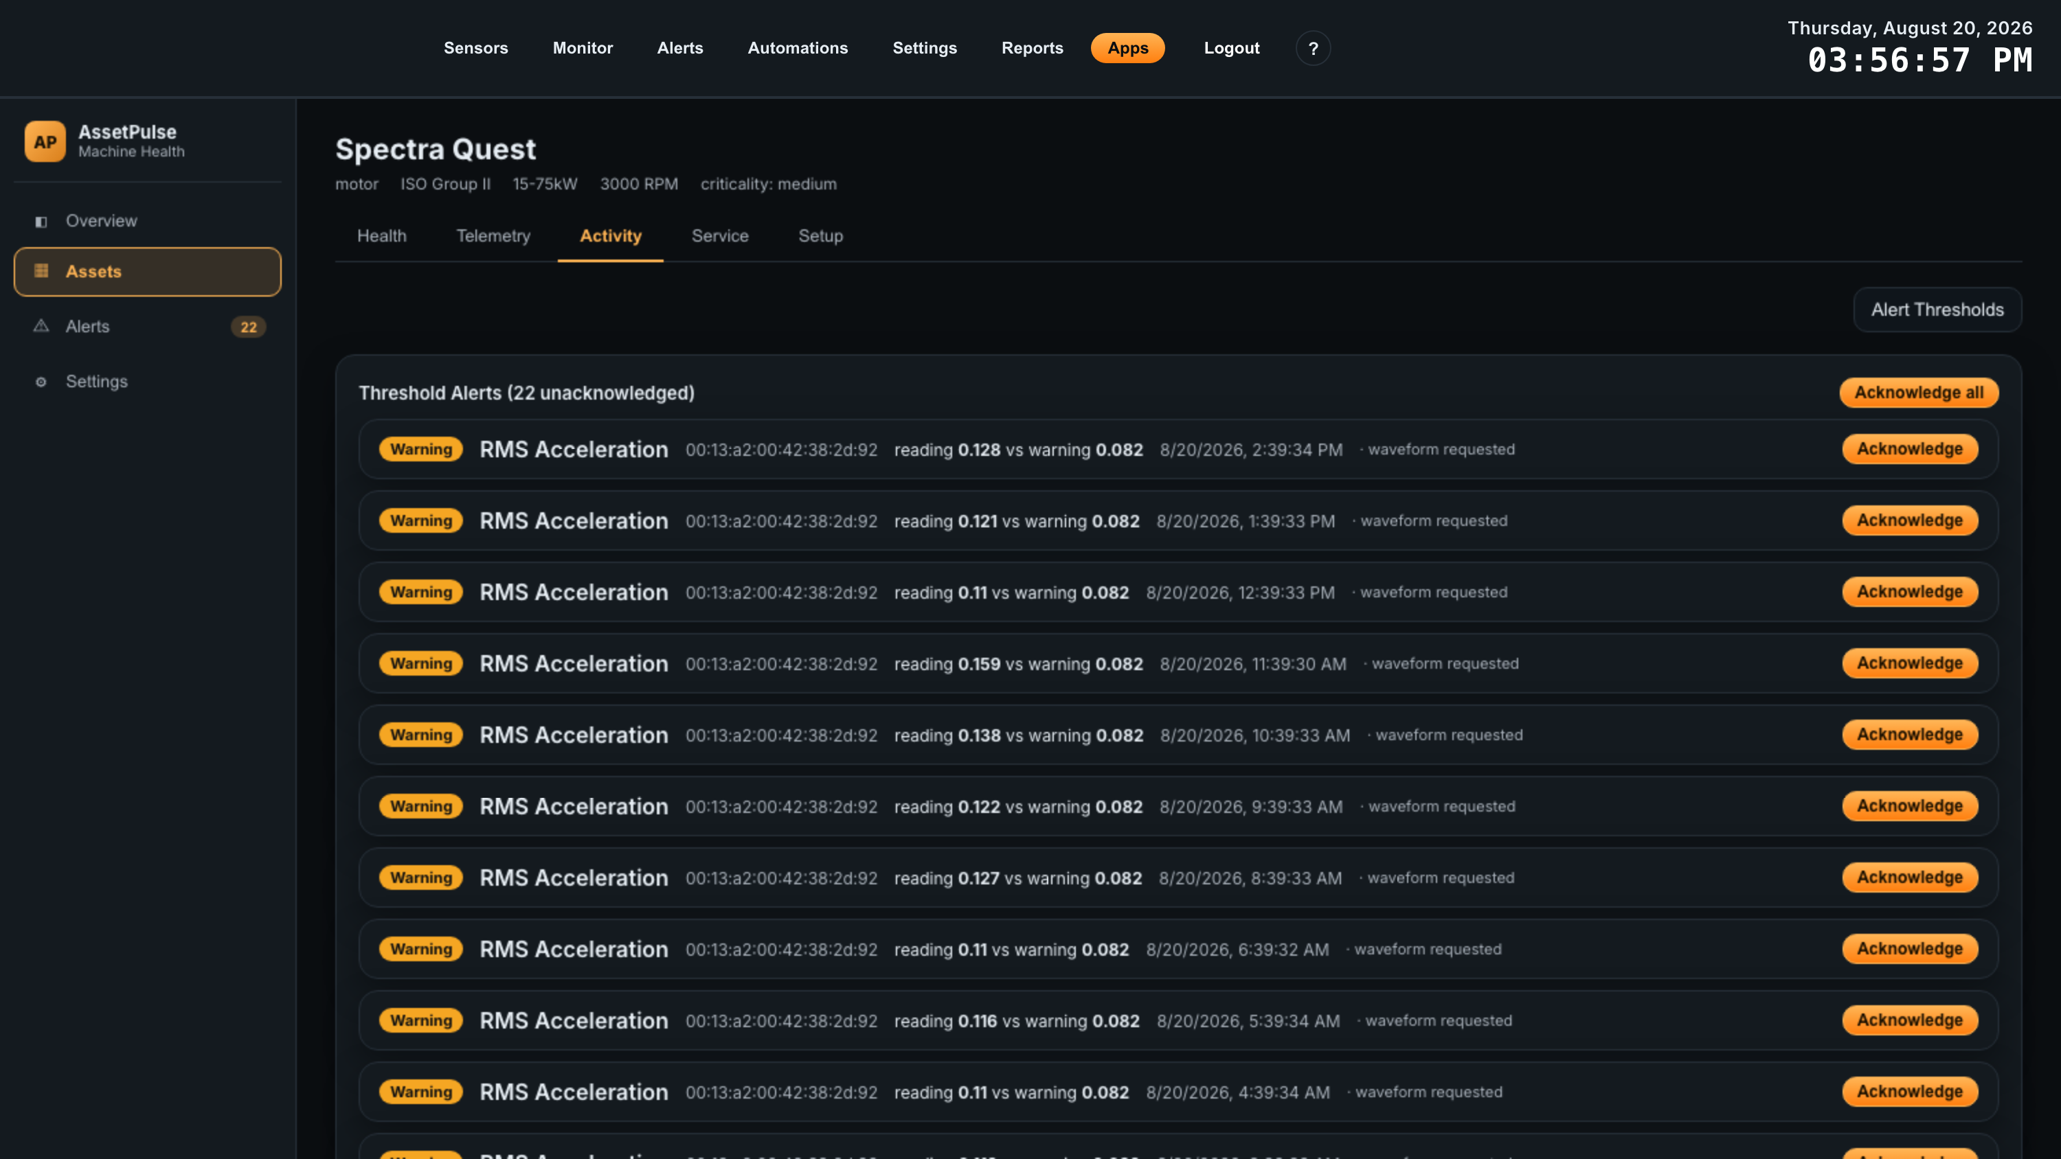Open the Reports menu
Image resolution: width=2061 pixels, height=1159 pixels.
click(1032, 48)
